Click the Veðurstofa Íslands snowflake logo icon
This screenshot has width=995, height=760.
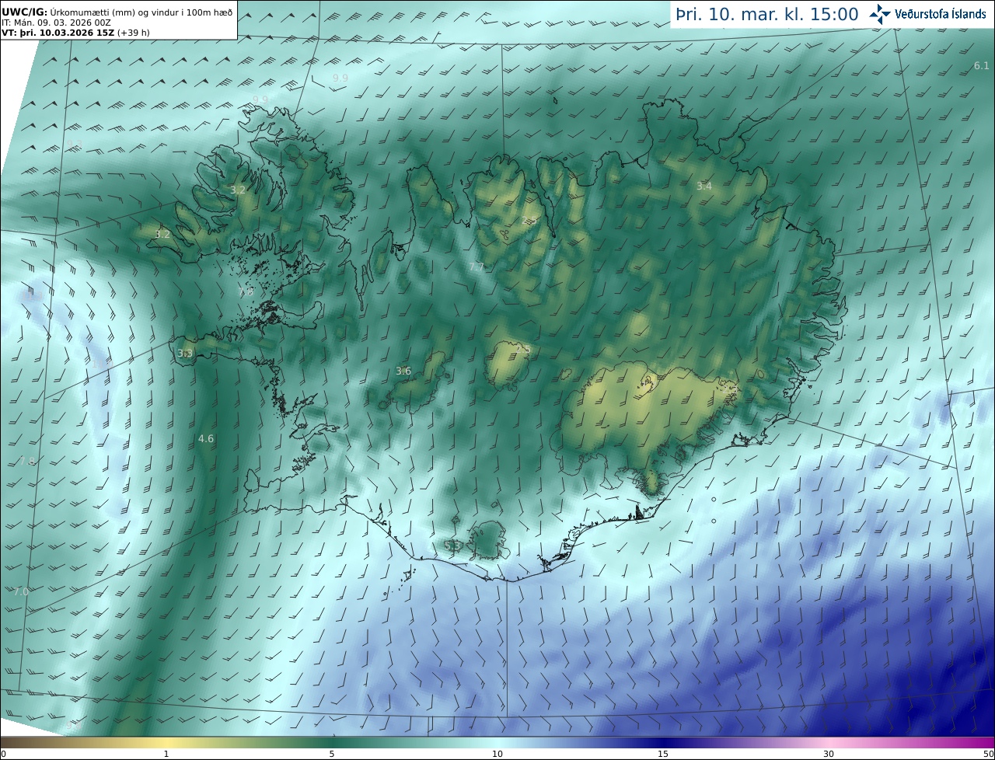pos(880,14)
